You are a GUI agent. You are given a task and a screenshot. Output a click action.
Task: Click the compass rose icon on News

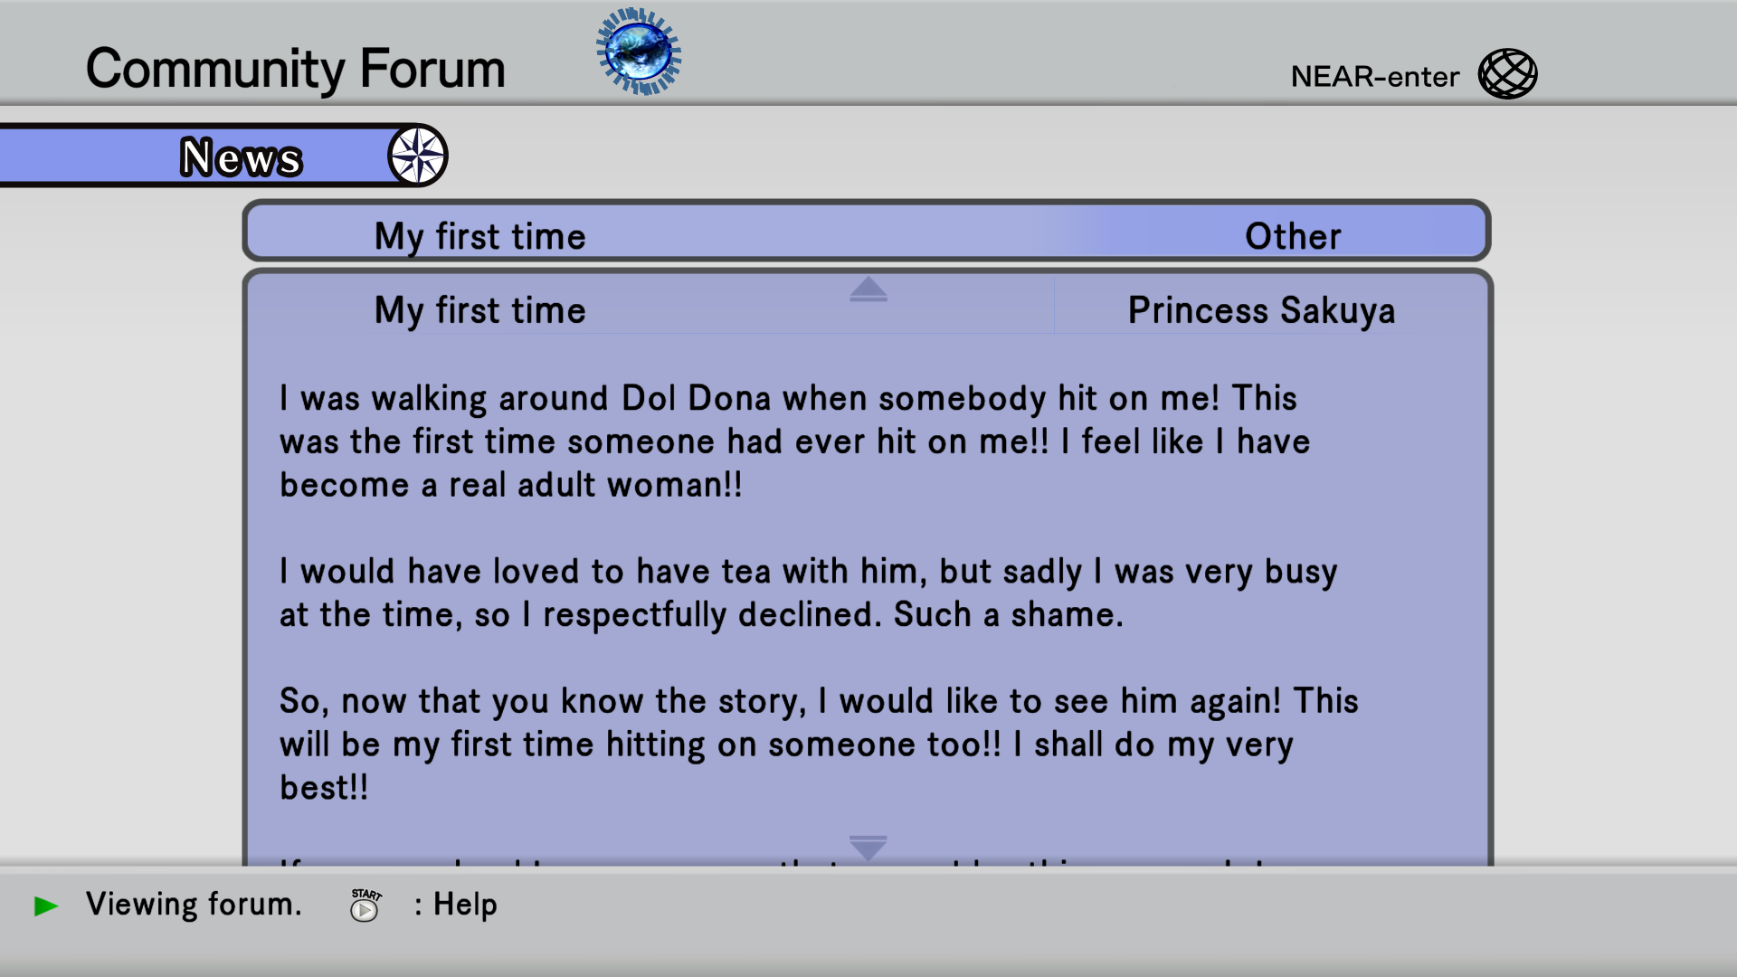[417, 156]
